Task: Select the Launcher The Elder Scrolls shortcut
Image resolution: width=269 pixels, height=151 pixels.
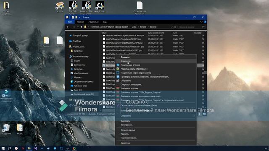Action: tap(86, 8)
